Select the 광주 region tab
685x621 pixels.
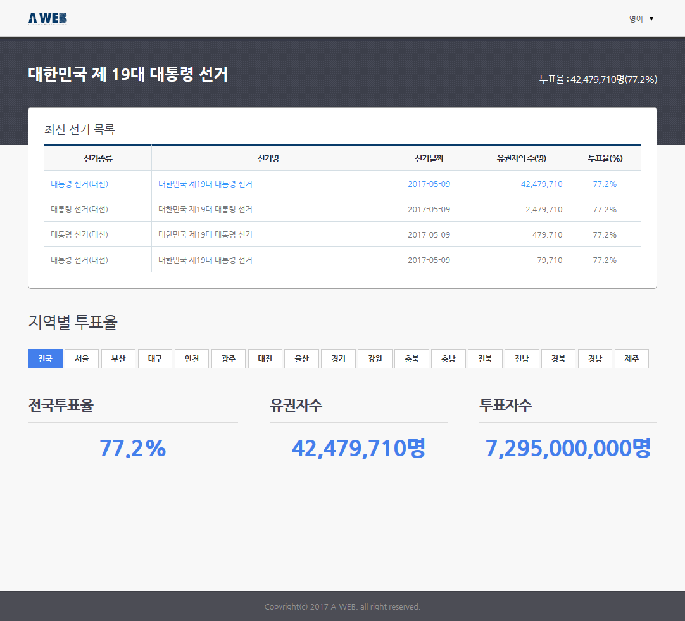coord(229,359)
